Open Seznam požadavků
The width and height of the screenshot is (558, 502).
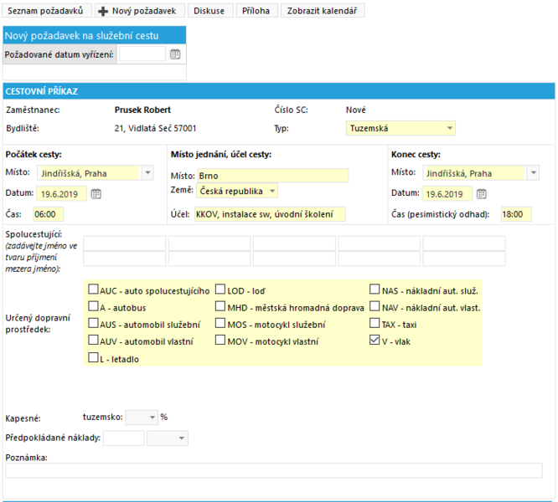point(45,11)
